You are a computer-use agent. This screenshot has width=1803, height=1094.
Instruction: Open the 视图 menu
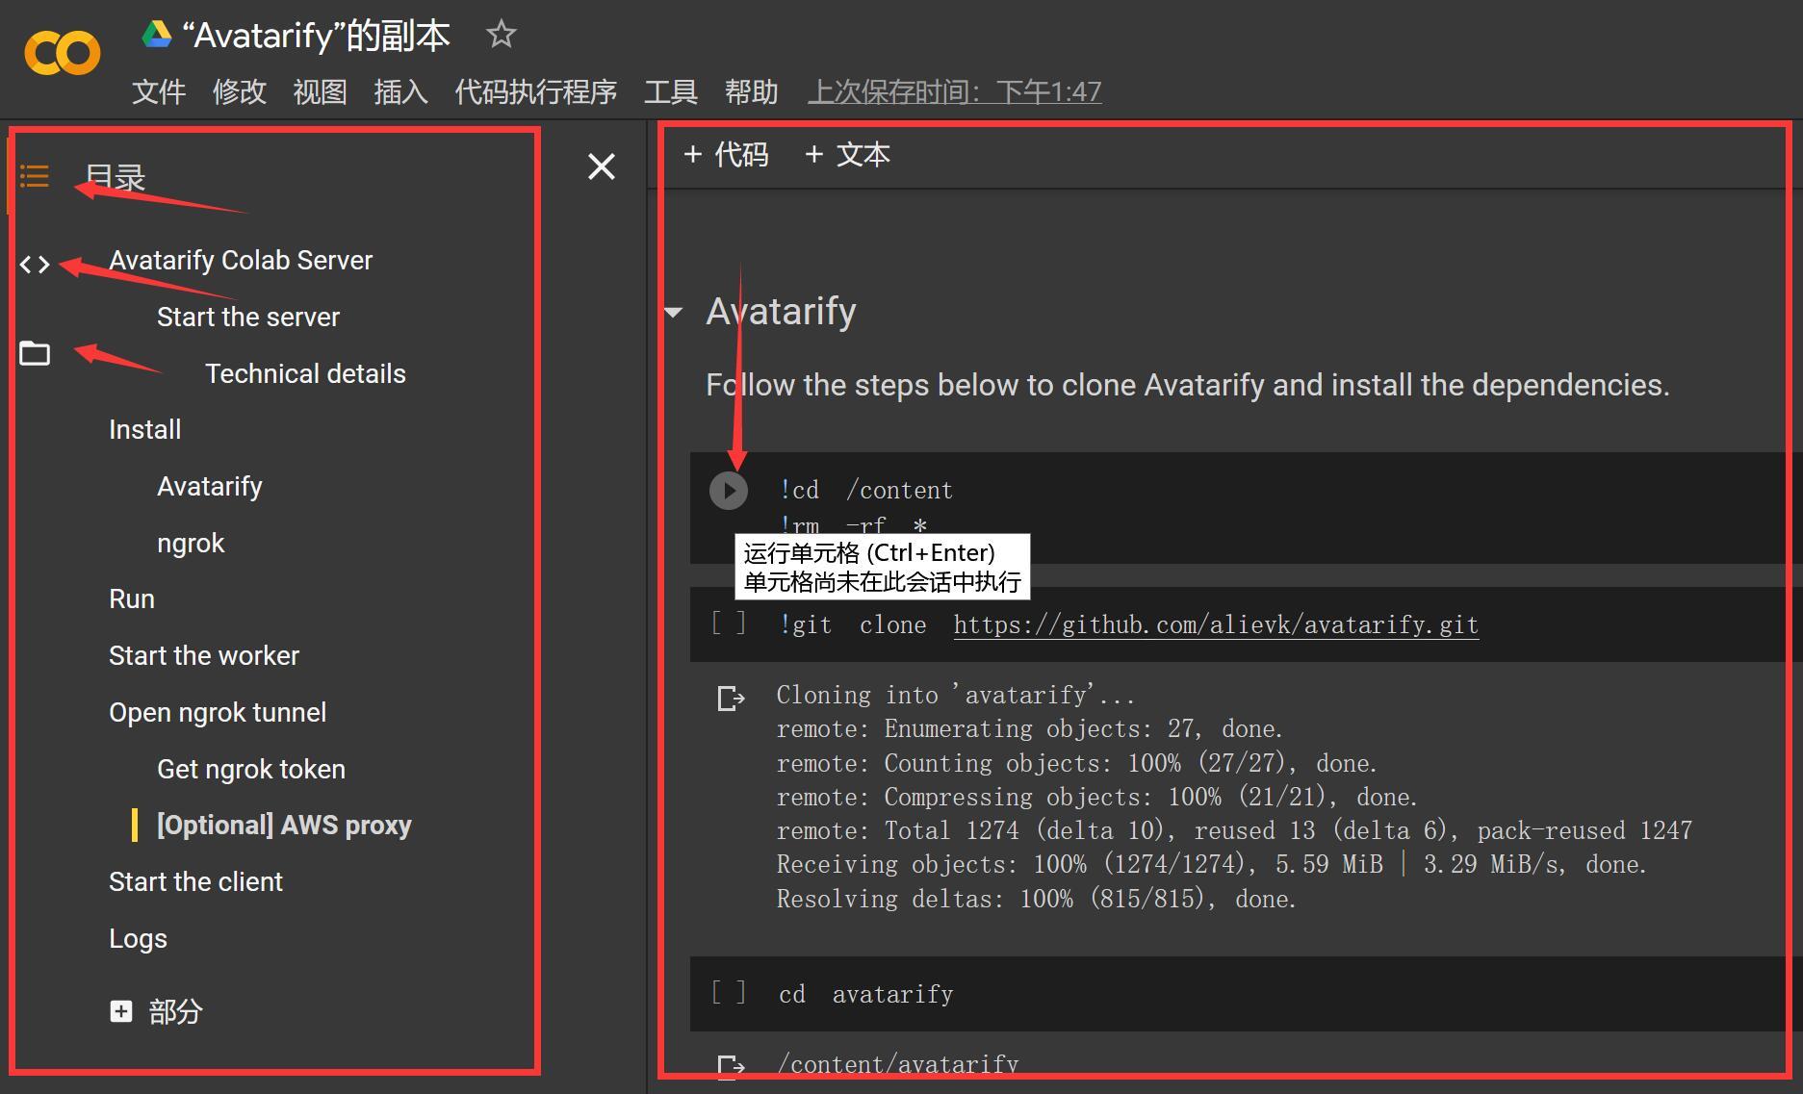click(320, 92)
